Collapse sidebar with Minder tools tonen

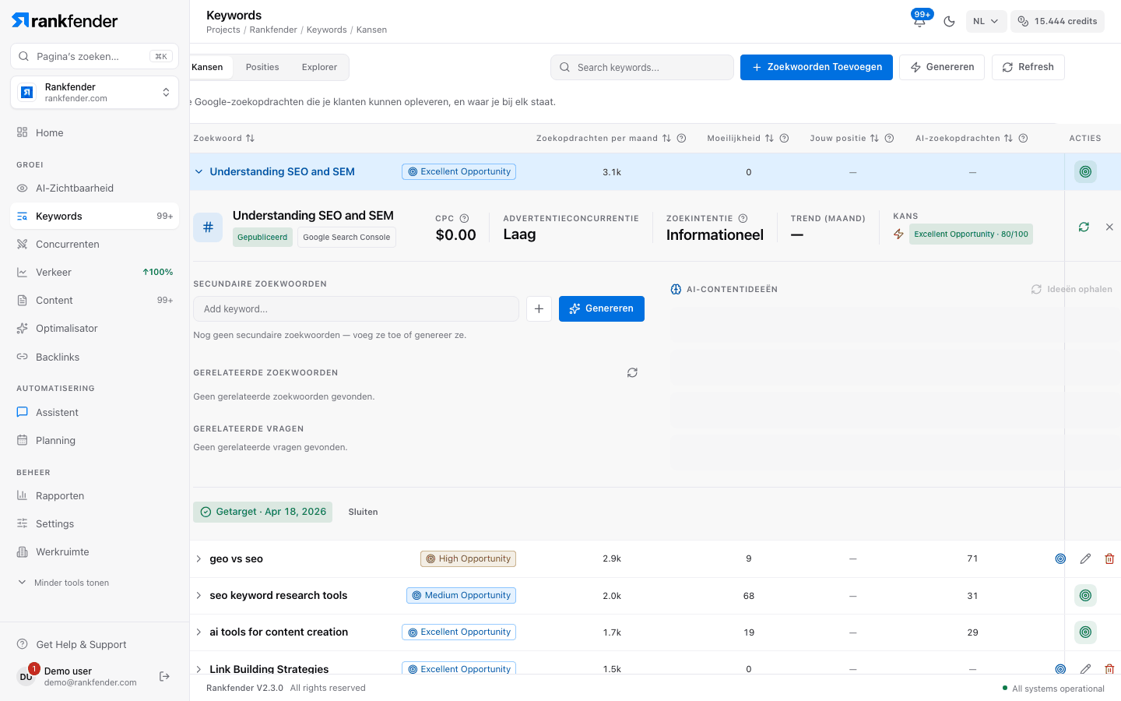point(64,583)
